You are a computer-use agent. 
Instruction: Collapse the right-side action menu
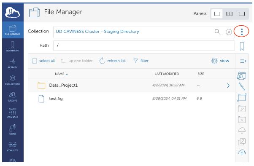(x=243, y=61)
